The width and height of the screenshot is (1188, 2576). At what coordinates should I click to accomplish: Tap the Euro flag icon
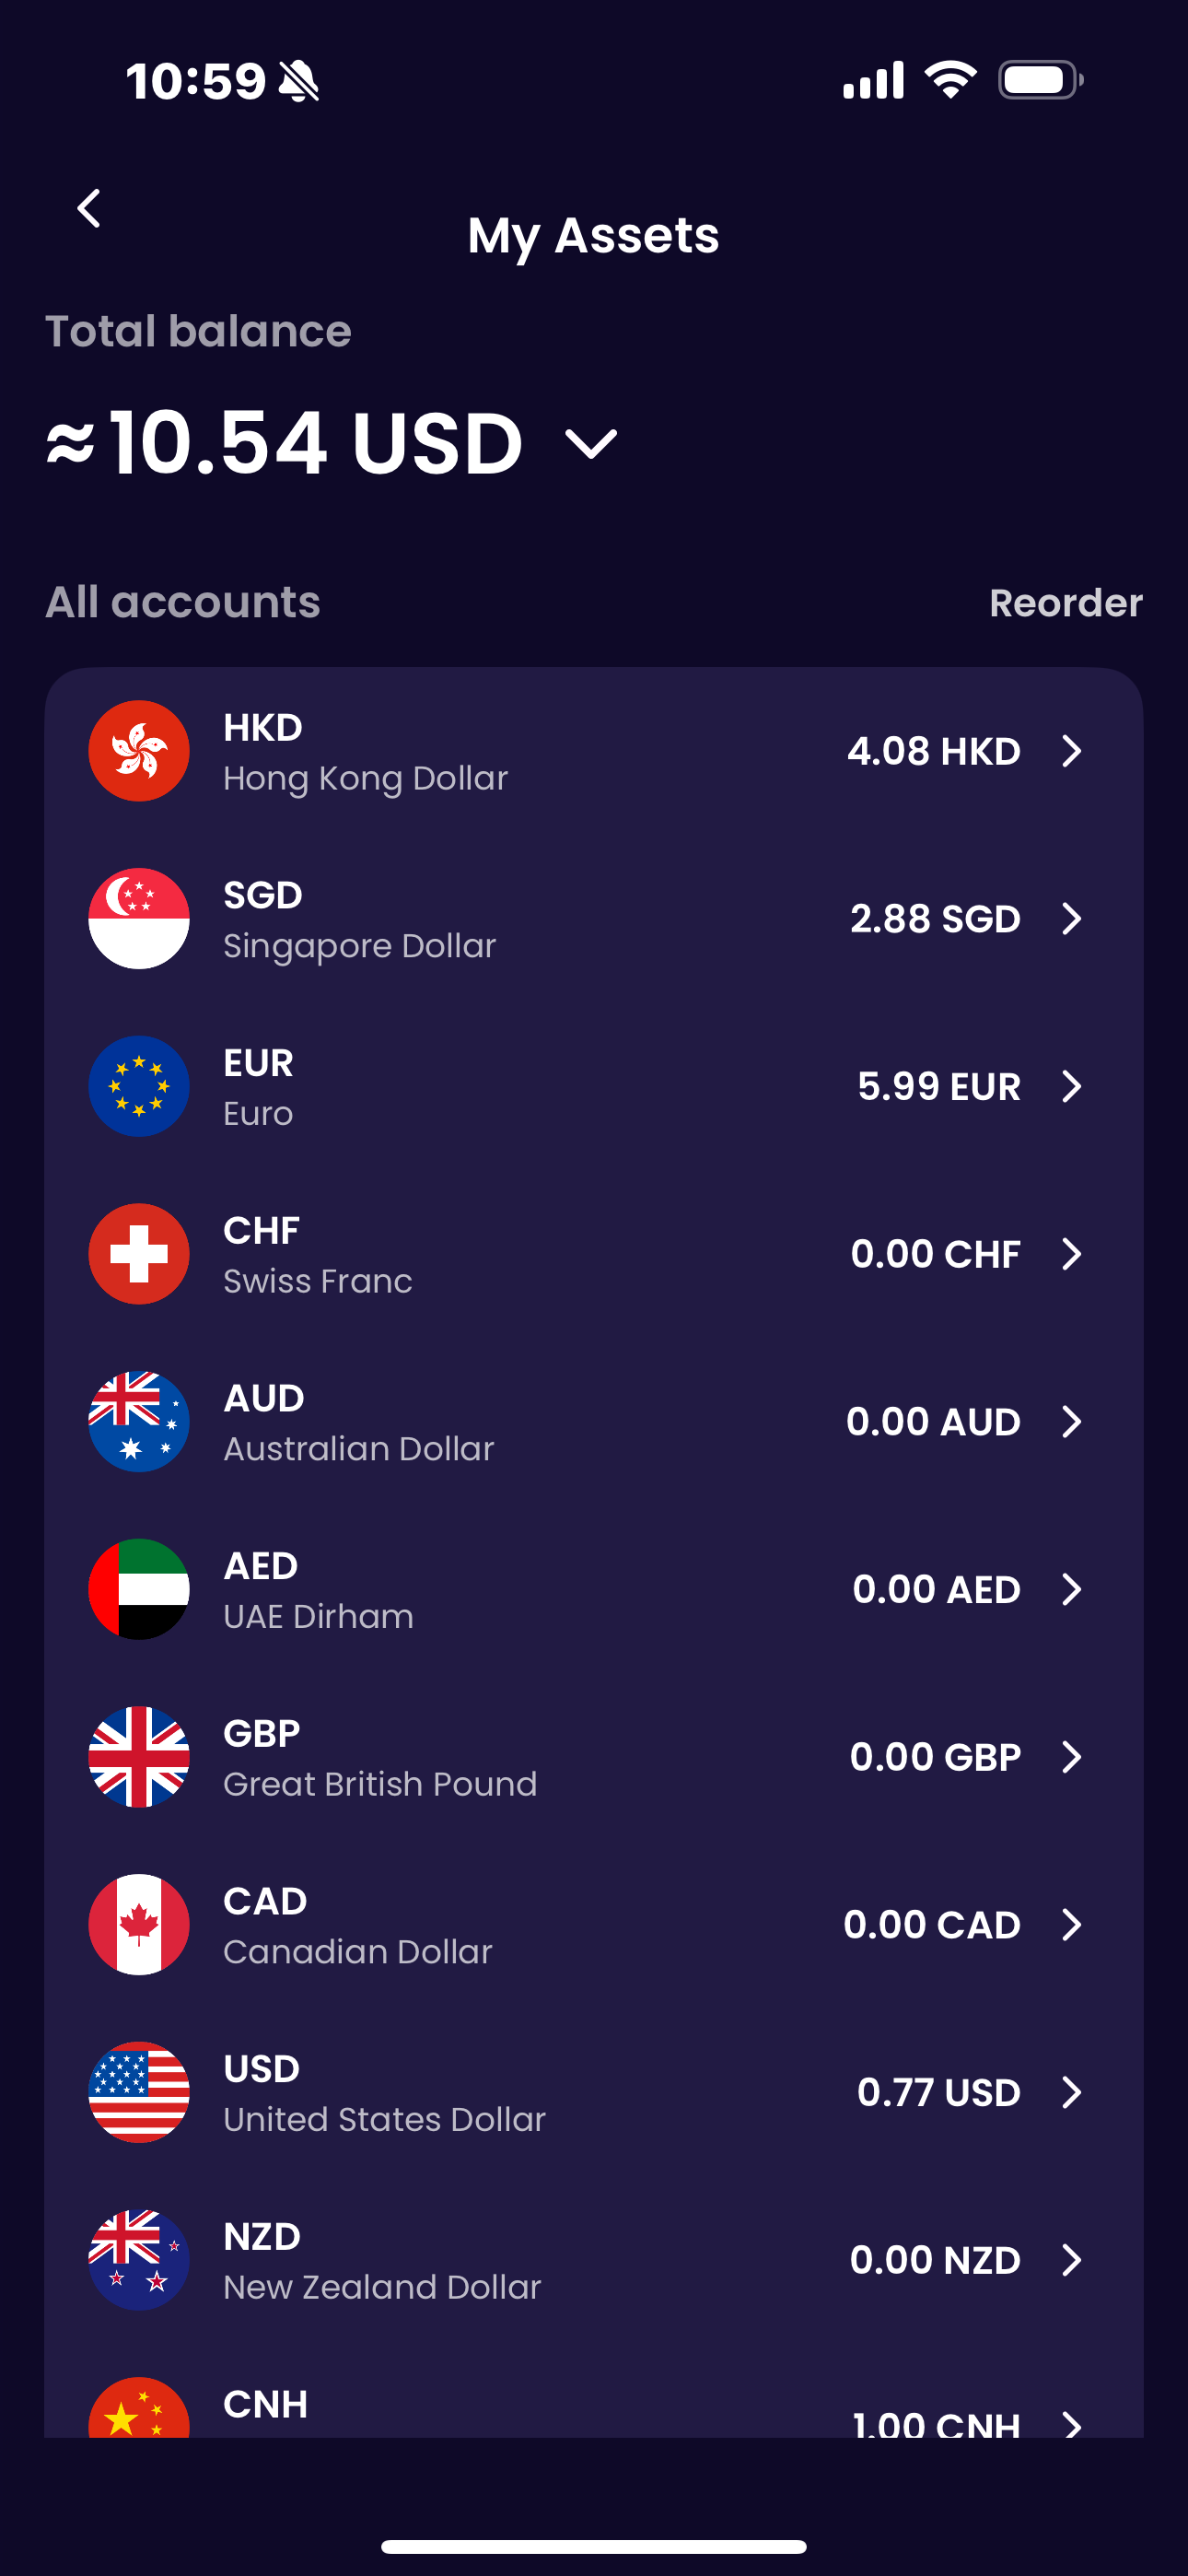tap(139, 1086)
